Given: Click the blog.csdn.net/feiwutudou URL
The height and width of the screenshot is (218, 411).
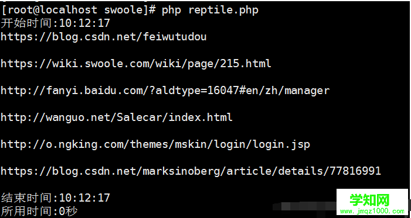Looking at the screenshot, I should (x=104, y=37).
